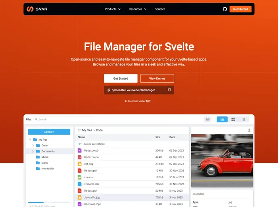Open the Products dropdown menu
278x207 pixels.
[x=112, y=9]
